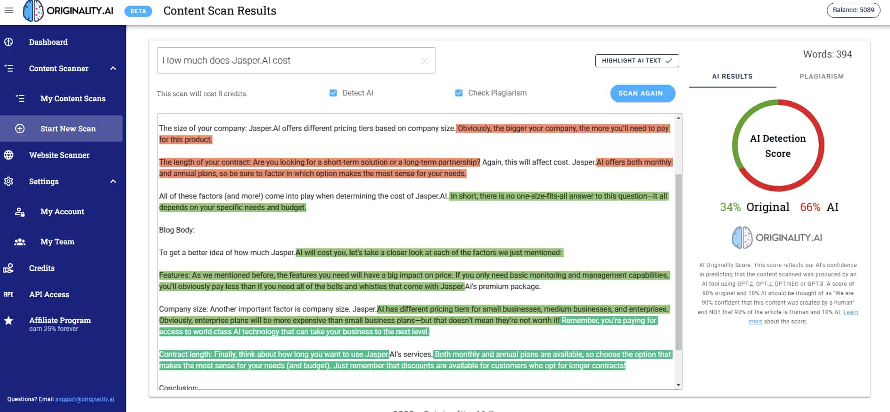890x412 pixels.
Task: Open the AI Results tab
Action: click(732, 76)
